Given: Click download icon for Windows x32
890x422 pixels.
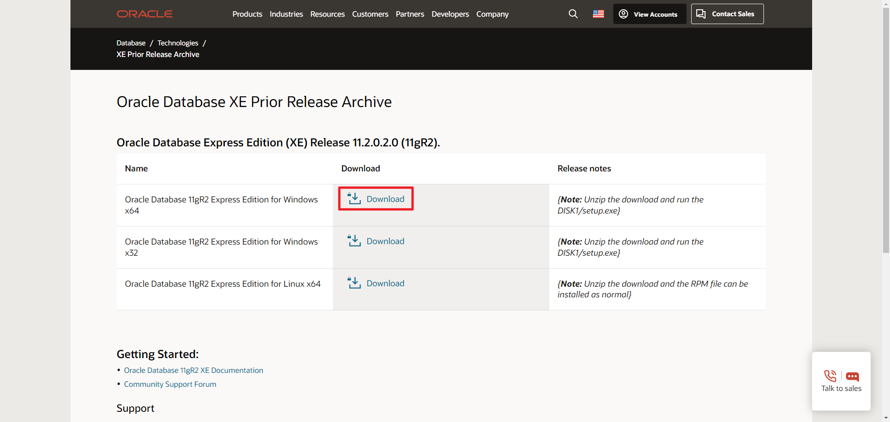Looking at the screenshot, I should 354,241.
